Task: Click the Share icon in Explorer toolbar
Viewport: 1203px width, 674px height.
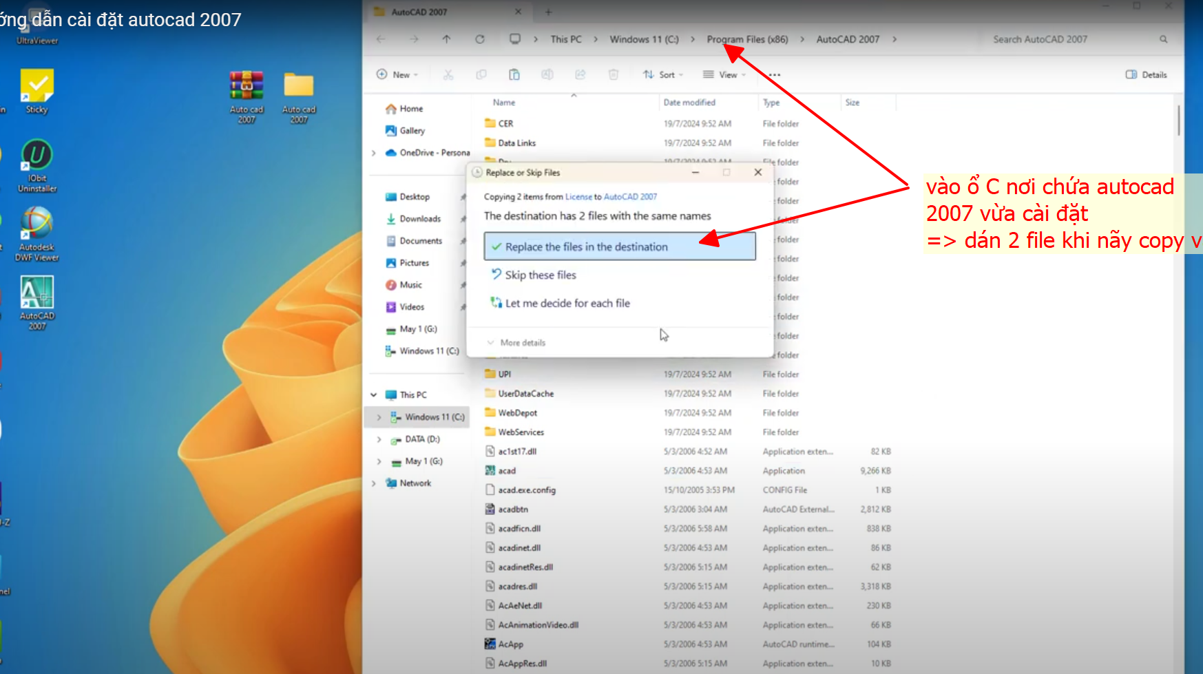Action: (x=580, y=74)
